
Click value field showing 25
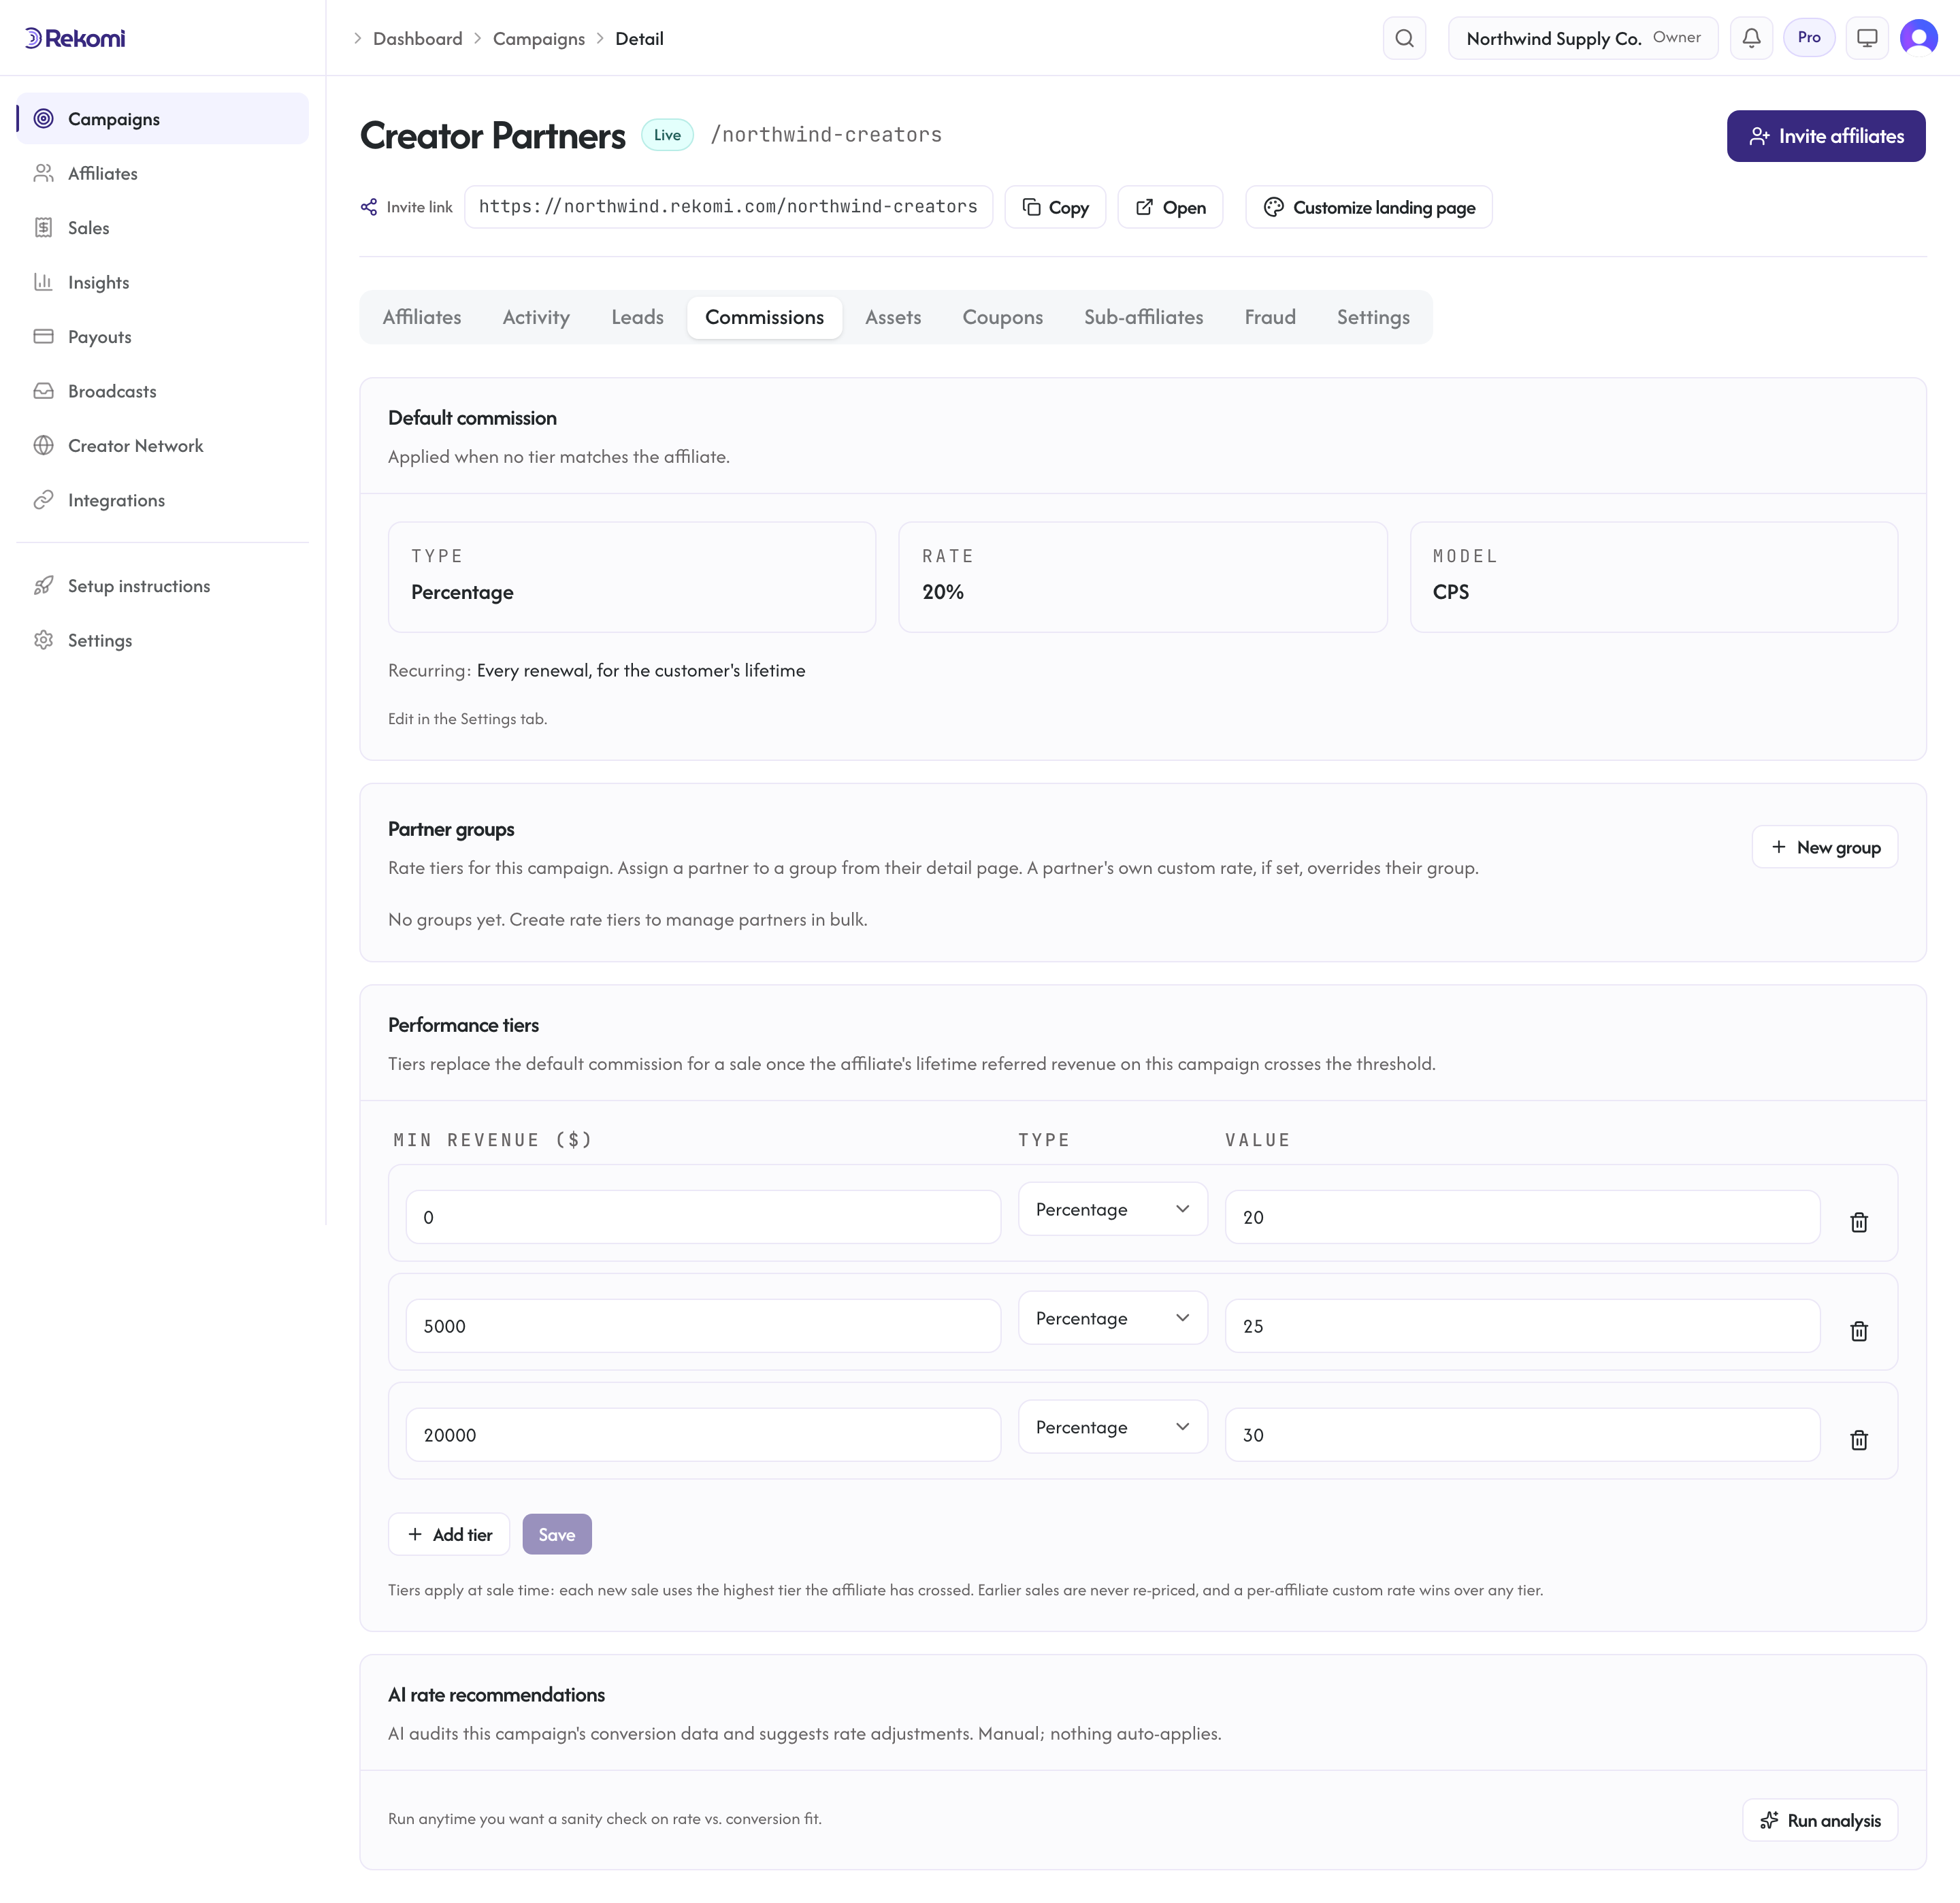click(x=1522, y=1326)
